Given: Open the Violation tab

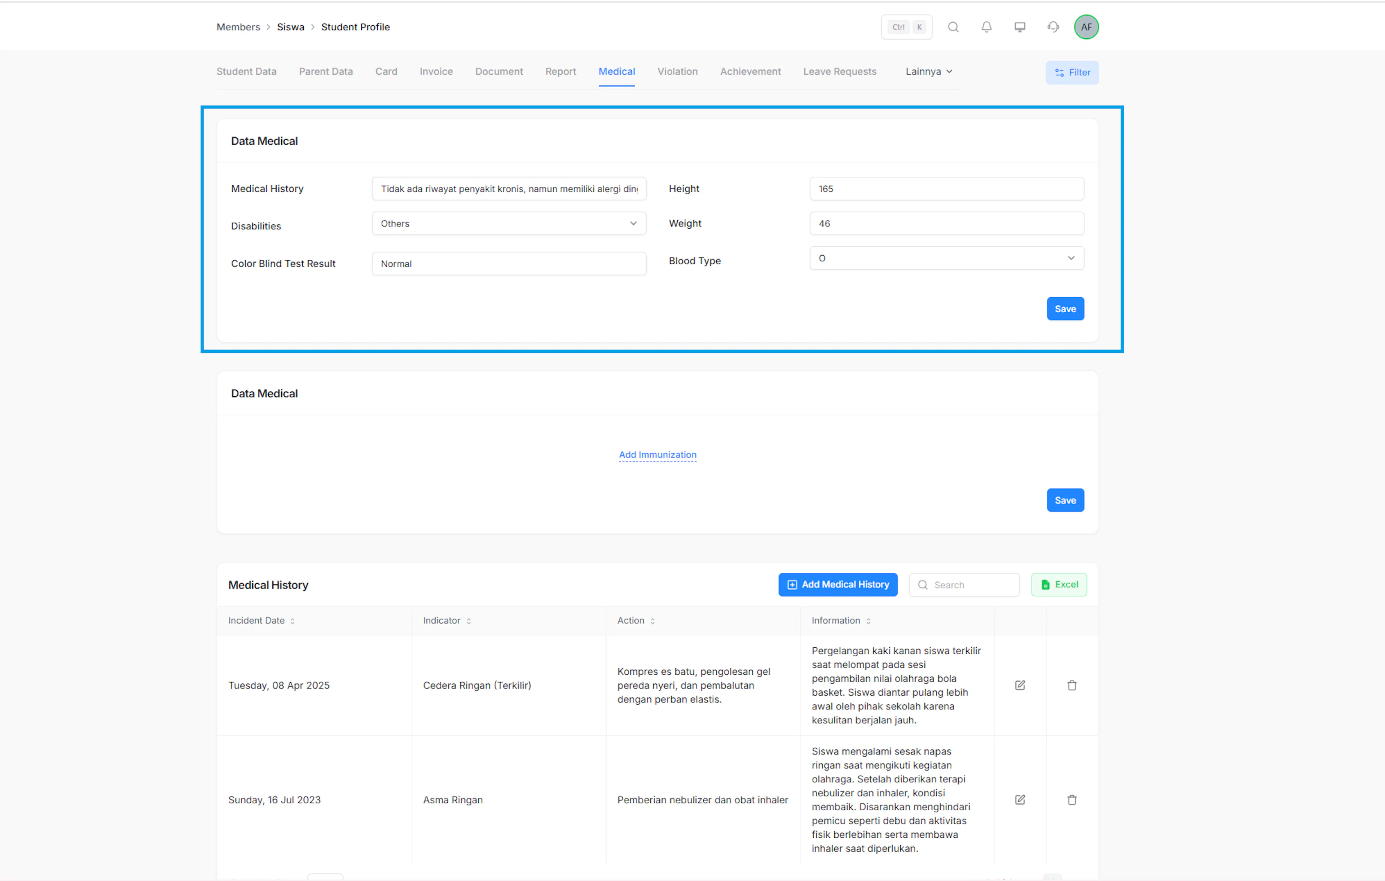Looking at the screenshot, I should click(678, 71).
